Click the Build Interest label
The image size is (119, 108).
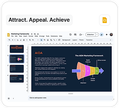coord(88,61)
